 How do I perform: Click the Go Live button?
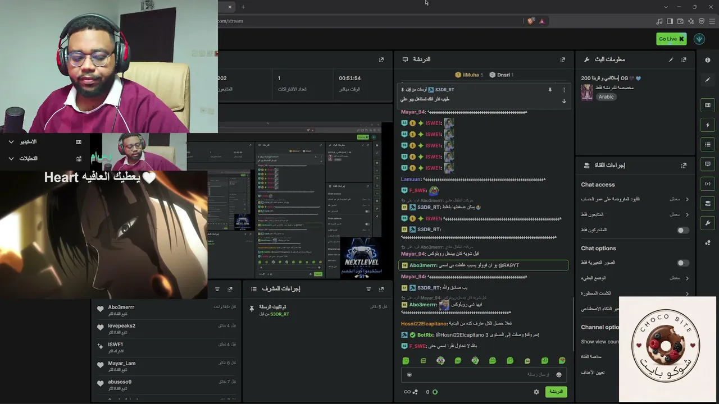[x=671, y=39]
